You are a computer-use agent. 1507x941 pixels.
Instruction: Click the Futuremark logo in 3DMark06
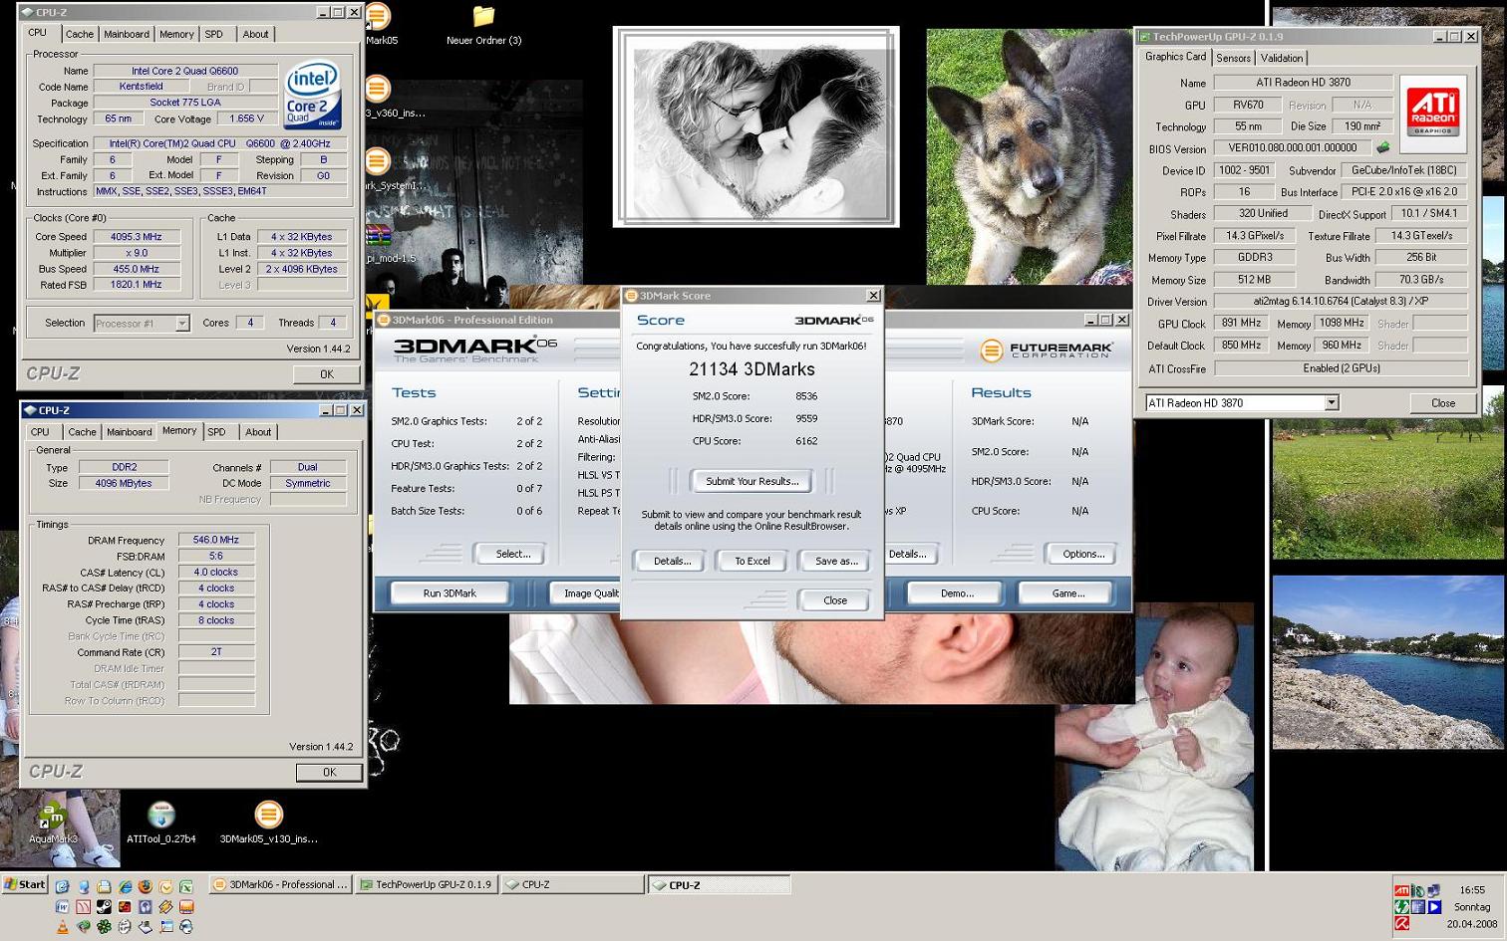1047,351
